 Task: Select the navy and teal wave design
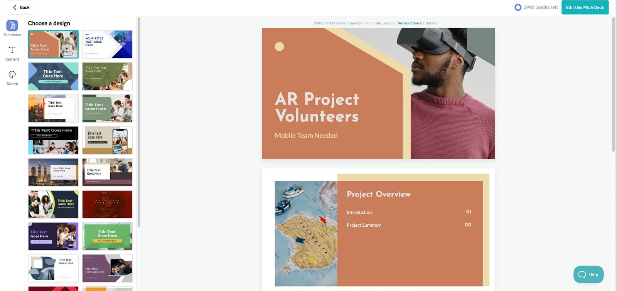[53, 76]
